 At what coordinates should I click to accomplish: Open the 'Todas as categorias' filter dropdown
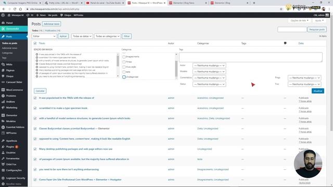(108, 36)
